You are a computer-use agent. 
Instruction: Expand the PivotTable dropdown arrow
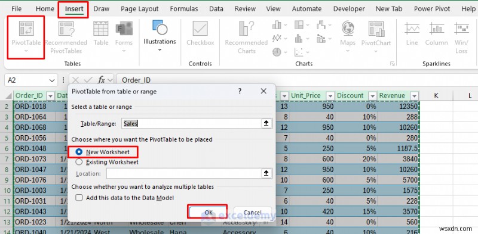pyautogui.click(x=26, y=51)
